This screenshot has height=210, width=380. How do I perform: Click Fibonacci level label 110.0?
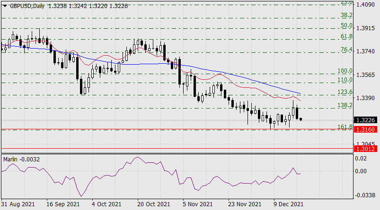pos(345,79)
